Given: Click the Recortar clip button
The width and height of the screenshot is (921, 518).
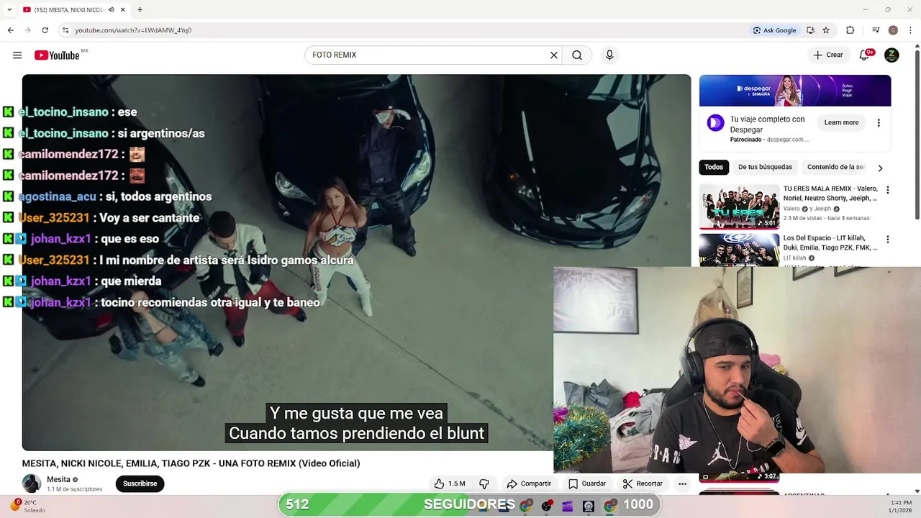Looking at the screenshot, I should (x=643, y=483).
